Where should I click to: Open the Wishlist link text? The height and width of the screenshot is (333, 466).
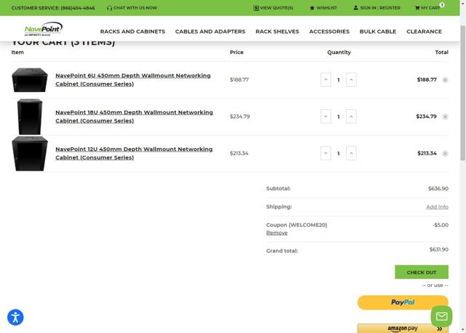(x=327, y=8)
